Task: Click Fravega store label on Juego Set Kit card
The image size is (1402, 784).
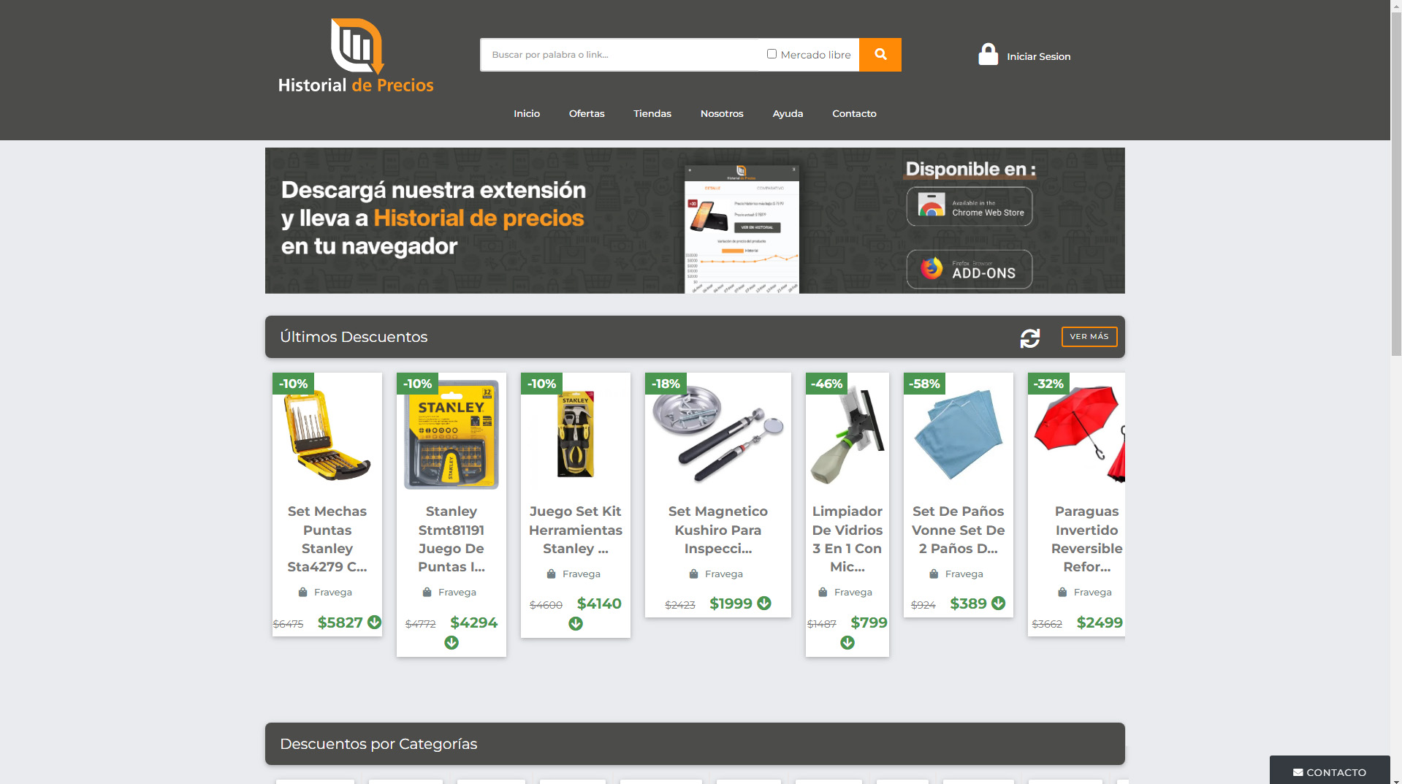Action: 582,574
